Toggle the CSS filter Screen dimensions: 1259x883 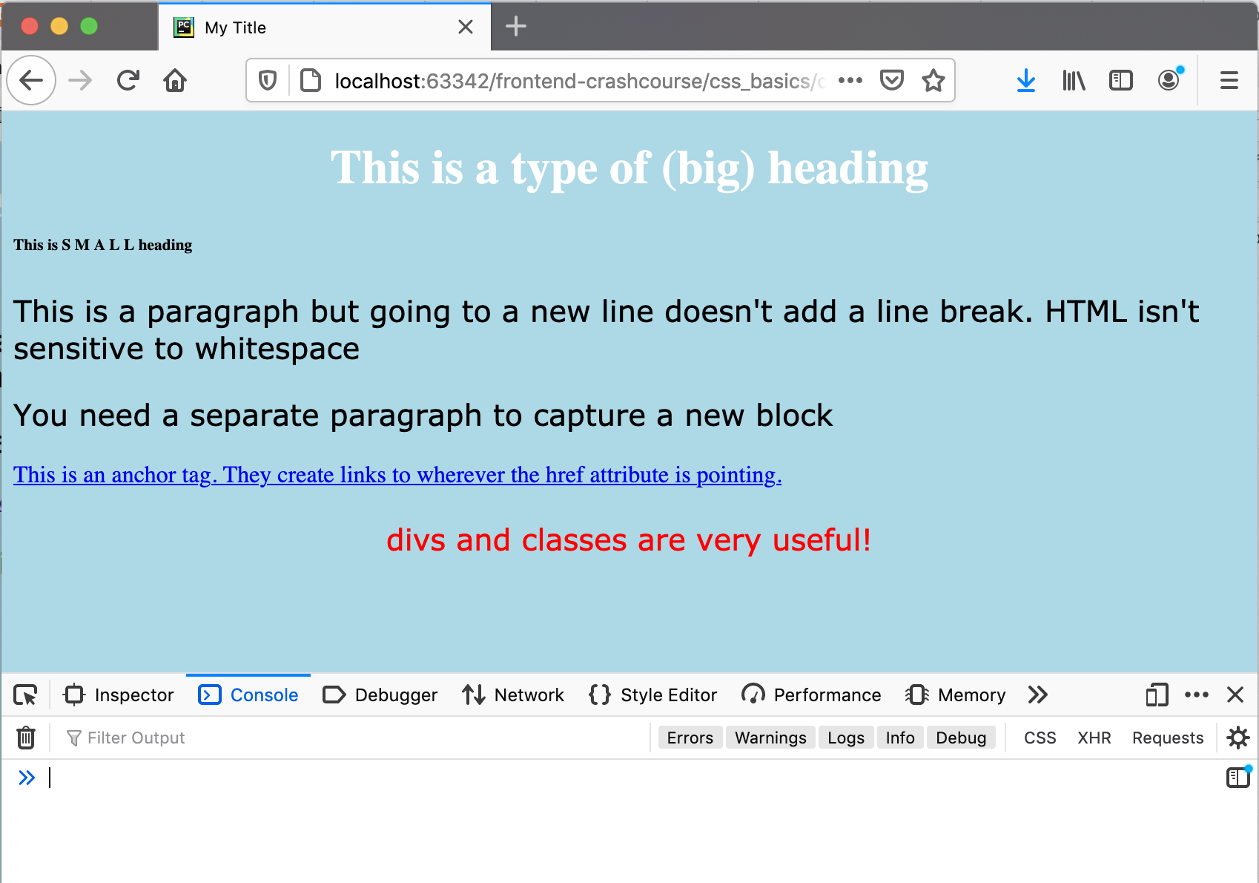click(x=1040, y=738)
